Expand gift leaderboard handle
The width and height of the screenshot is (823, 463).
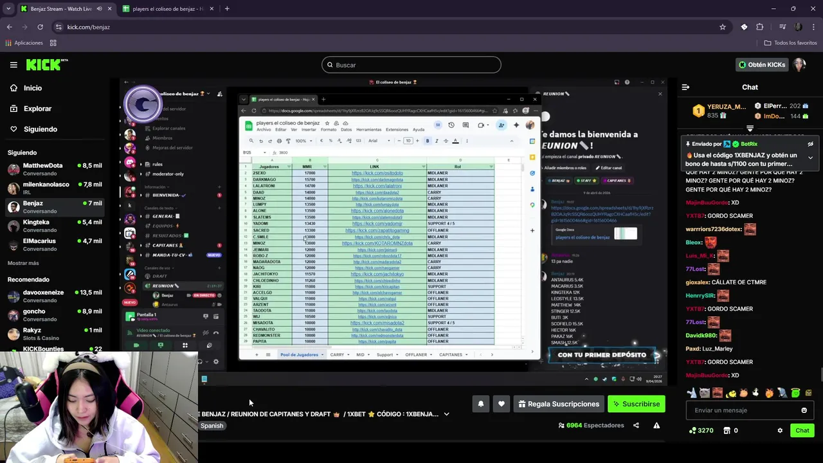click(x=750, y=129)
